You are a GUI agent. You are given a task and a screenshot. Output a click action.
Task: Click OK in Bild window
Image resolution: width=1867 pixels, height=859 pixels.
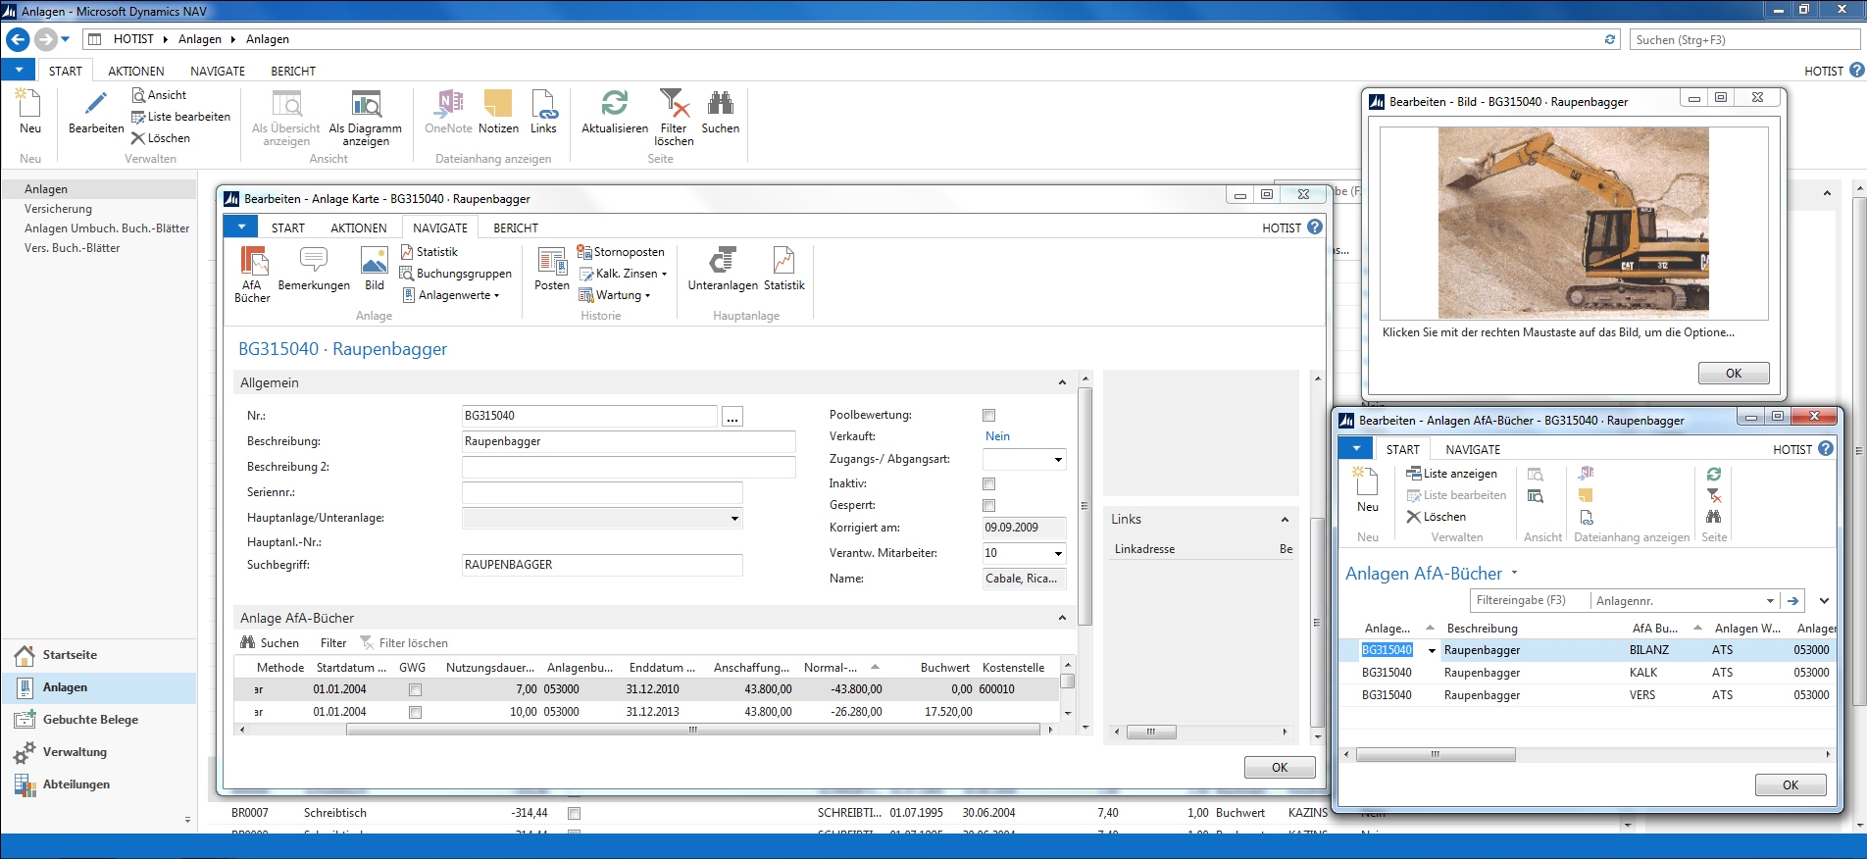click(x=1734, y=374)
